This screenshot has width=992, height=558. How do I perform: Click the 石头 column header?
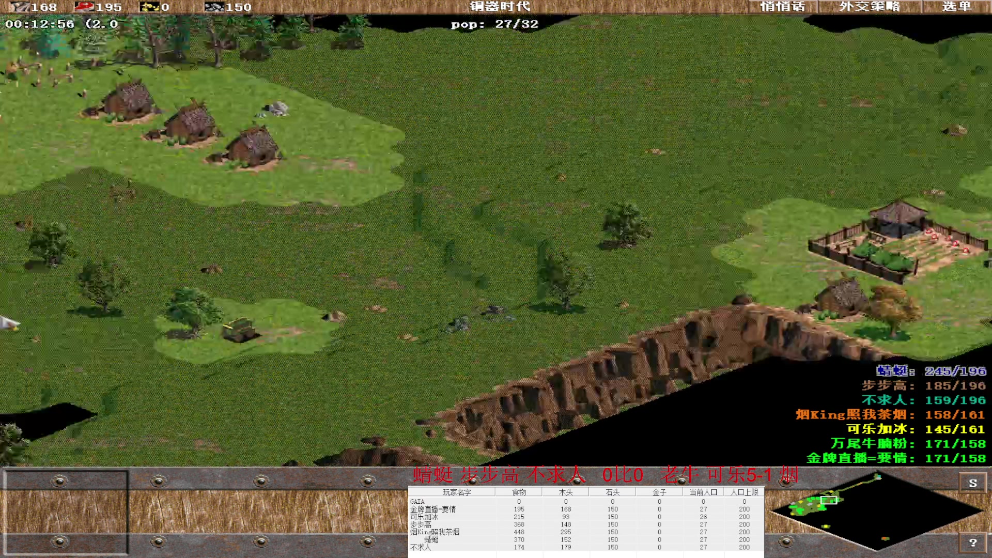point(613,492)
